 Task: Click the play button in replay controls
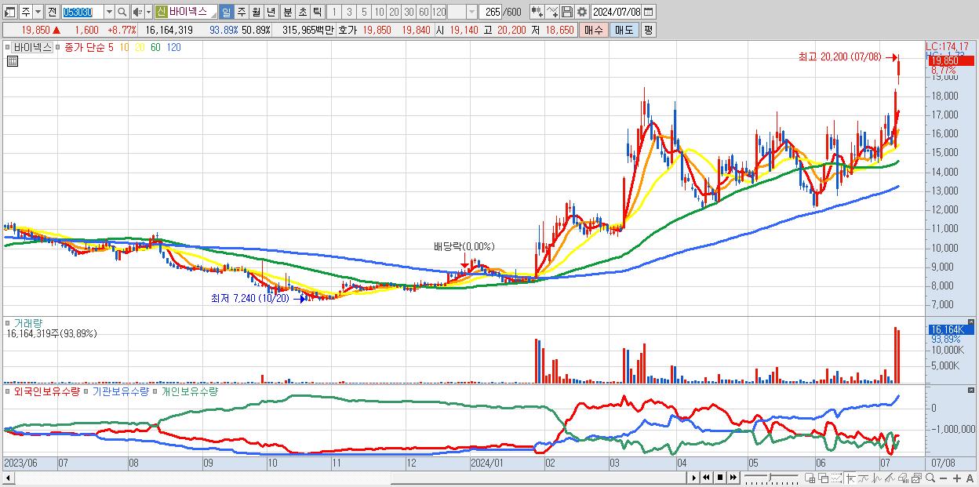[x=694, y=478]
